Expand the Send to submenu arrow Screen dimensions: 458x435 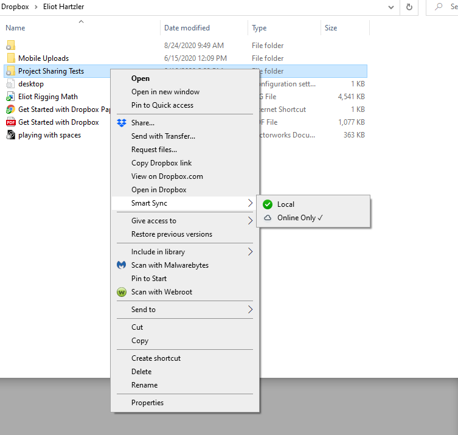point(249,310)
